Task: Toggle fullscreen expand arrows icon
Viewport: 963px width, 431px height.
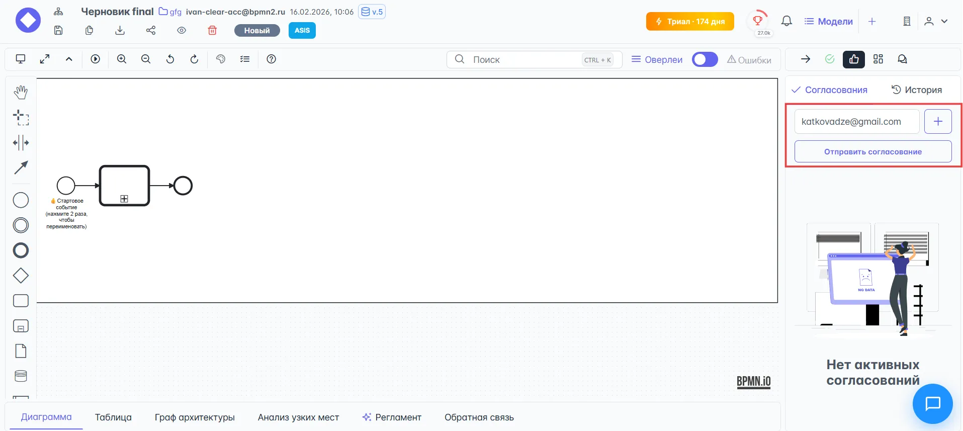Action: click(x=45, y=59)
